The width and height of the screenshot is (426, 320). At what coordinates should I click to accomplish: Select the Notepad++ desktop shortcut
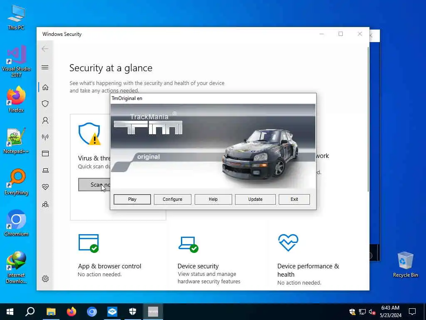16,141
